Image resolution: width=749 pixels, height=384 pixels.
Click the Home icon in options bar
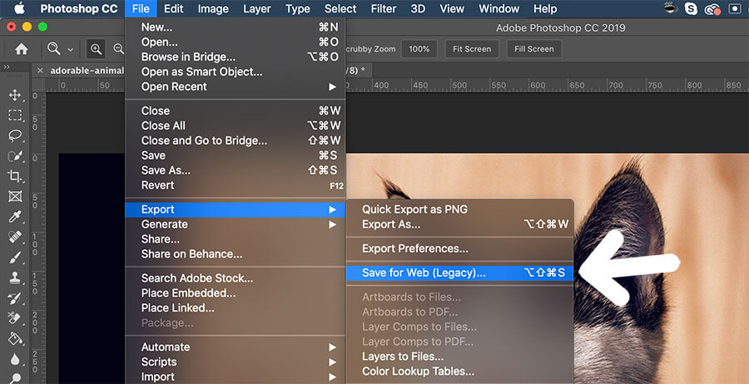click(x=21, y=49)
